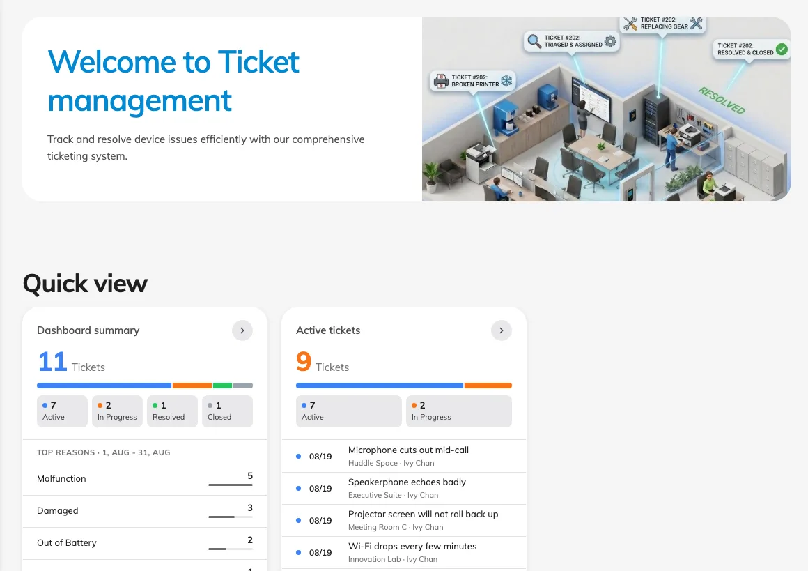
Task: Click the 7 Active chip in Dashboard summary
Action: [x=63, y=411]
